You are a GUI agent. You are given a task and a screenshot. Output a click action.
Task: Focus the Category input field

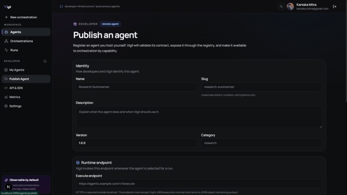click(x=261, y=143)
